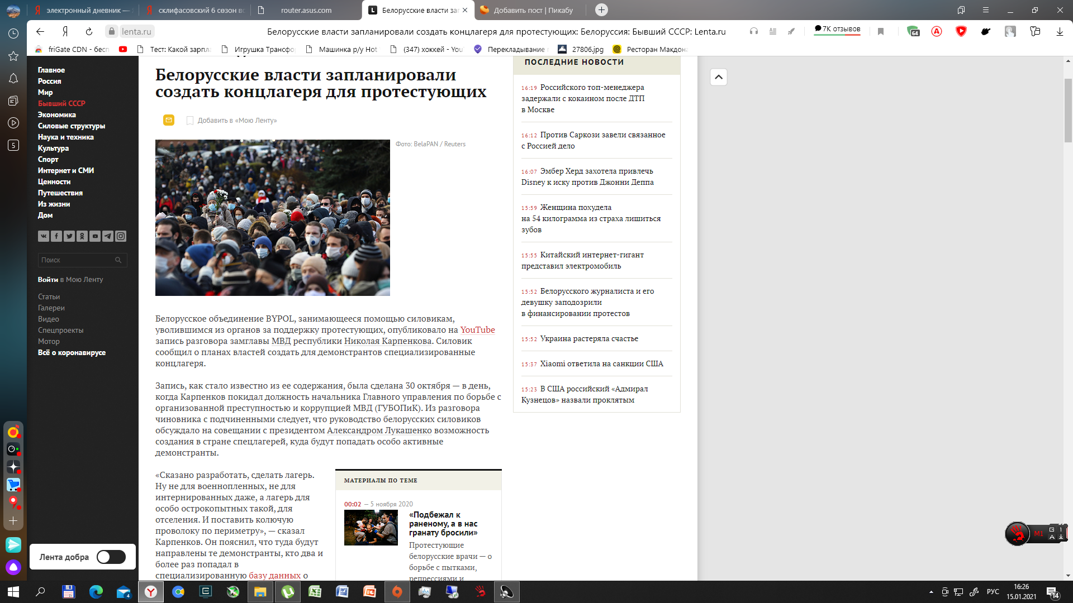1073x603 pixels.
Task: Click the page vertical scrollbar thumb
Action: [x=1068, y=111]
